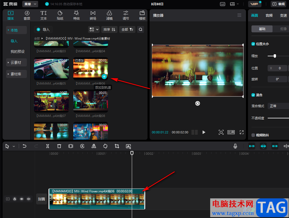289x218 pixels.
Task: Select the 片段05 clip thumbnail
Action: pos(51,69)
